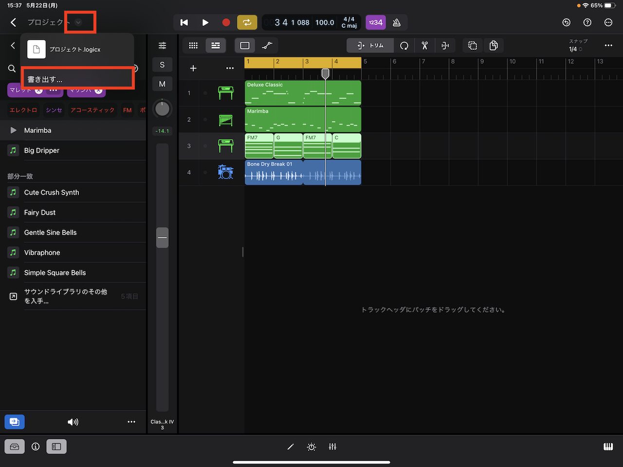Viewport: 623px width, 467px height.
Task: Preview the Marimba patch play icon
Action: 13,130
